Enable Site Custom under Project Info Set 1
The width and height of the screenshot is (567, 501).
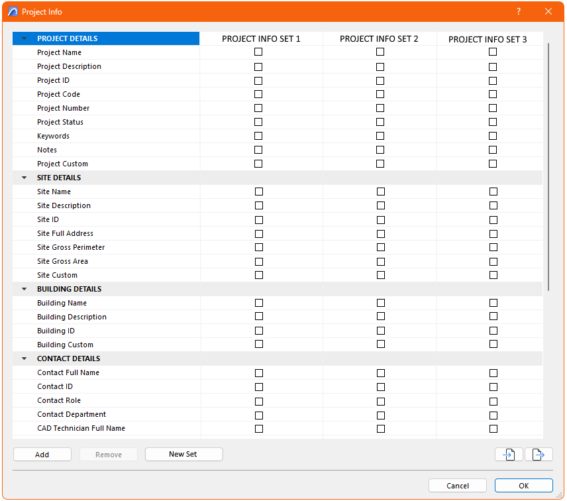point(258,275)
